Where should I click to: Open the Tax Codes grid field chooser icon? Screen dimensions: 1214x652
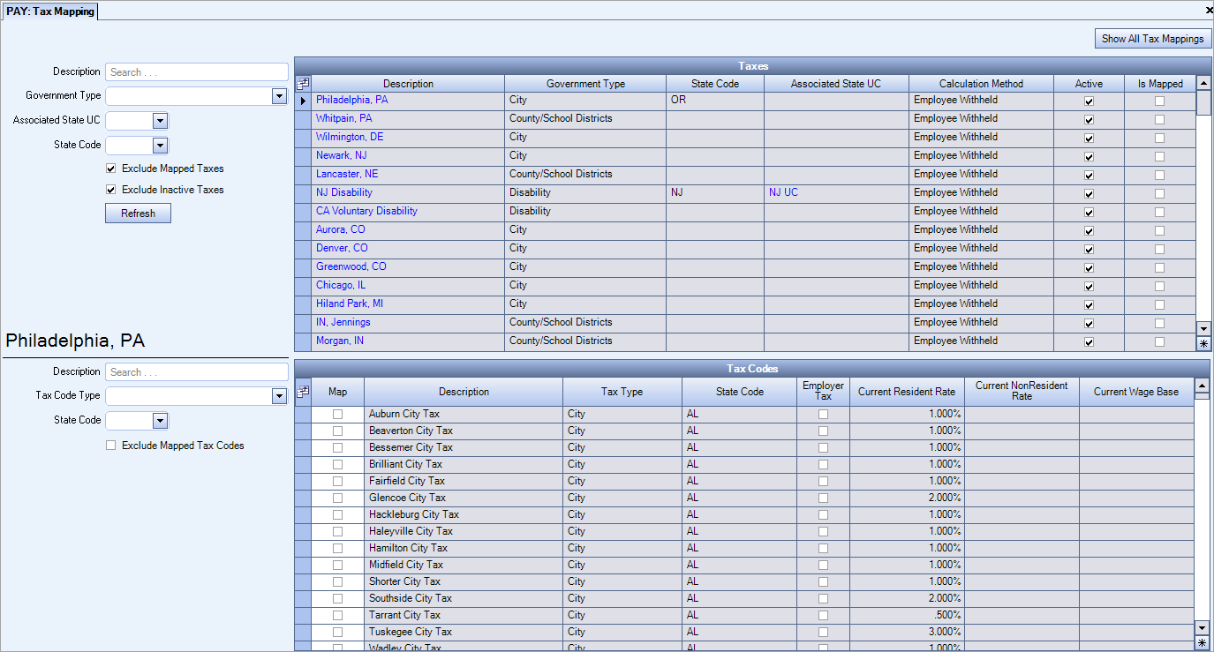(x=303, y=391)
